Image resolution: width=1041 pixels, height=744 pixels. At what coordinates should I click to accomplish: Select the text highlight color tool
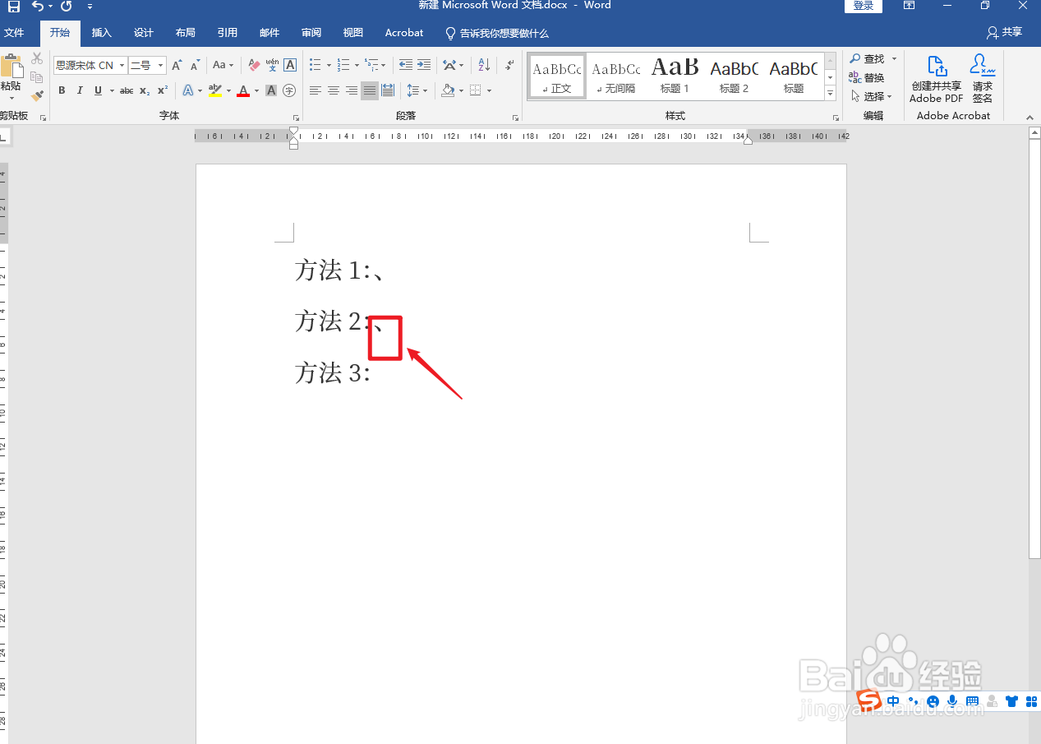pyautogui.click(x=217, y=90)
